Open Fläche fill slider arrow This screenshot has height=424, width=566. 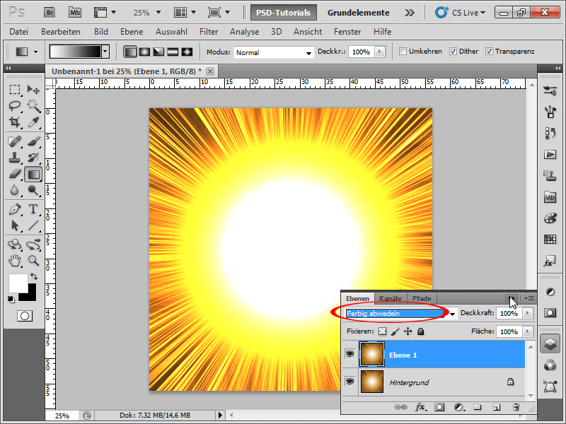tap(527, 331)
